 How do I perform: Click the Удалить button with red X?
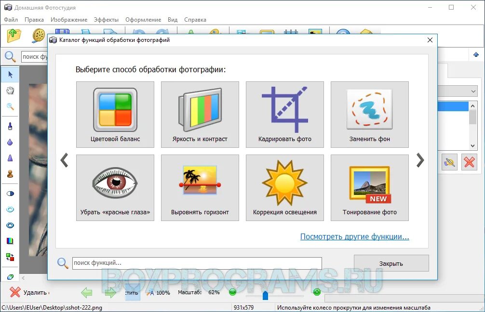[x=28, y=292]
